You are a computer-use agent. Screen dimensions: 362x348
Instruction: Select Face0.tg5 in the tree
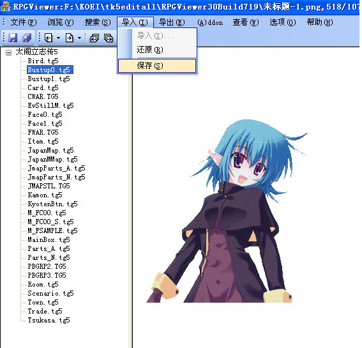click(x=45, y=114)
